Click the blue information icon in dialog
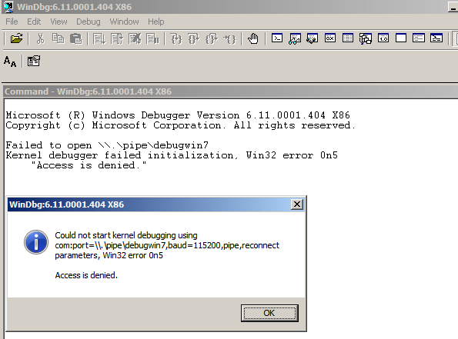Viewport: 458px width, 339px height. click(x=36, y=242)
